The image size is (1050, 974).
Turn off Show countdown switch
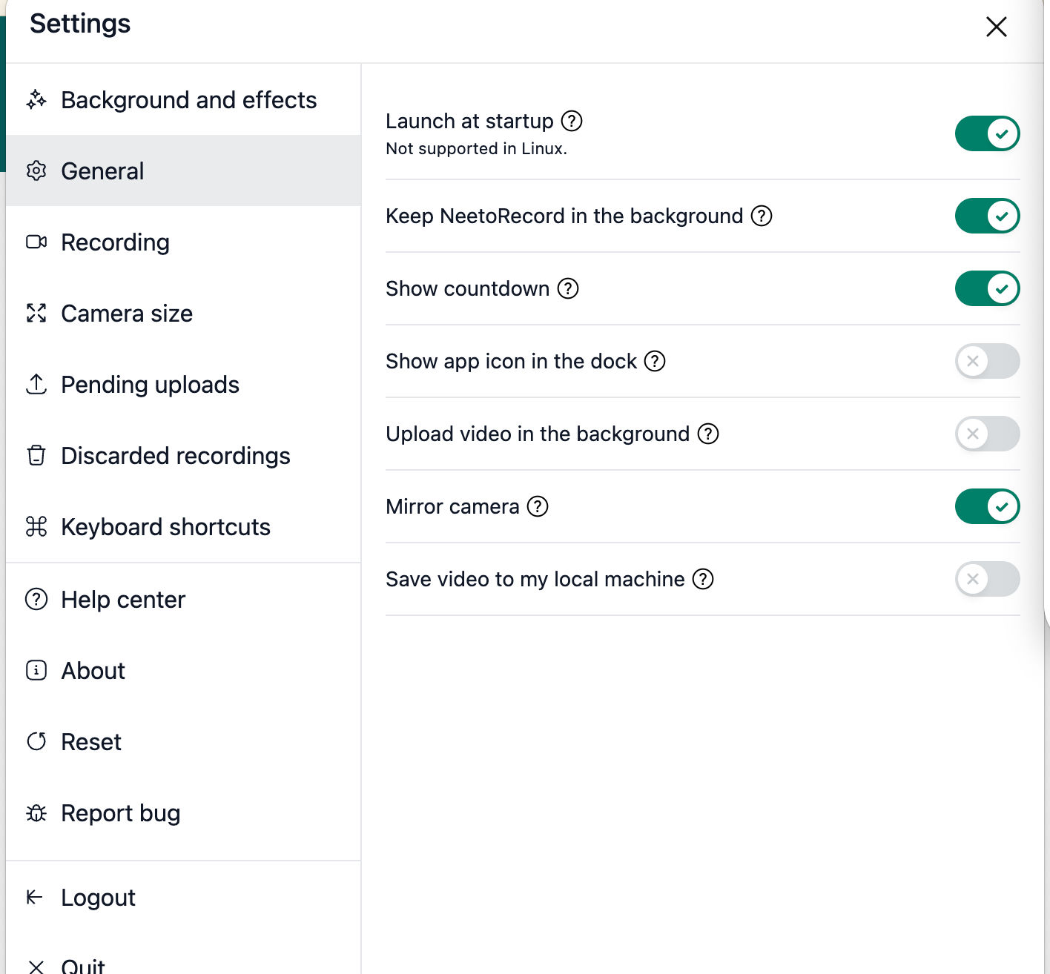click(987, 288)
